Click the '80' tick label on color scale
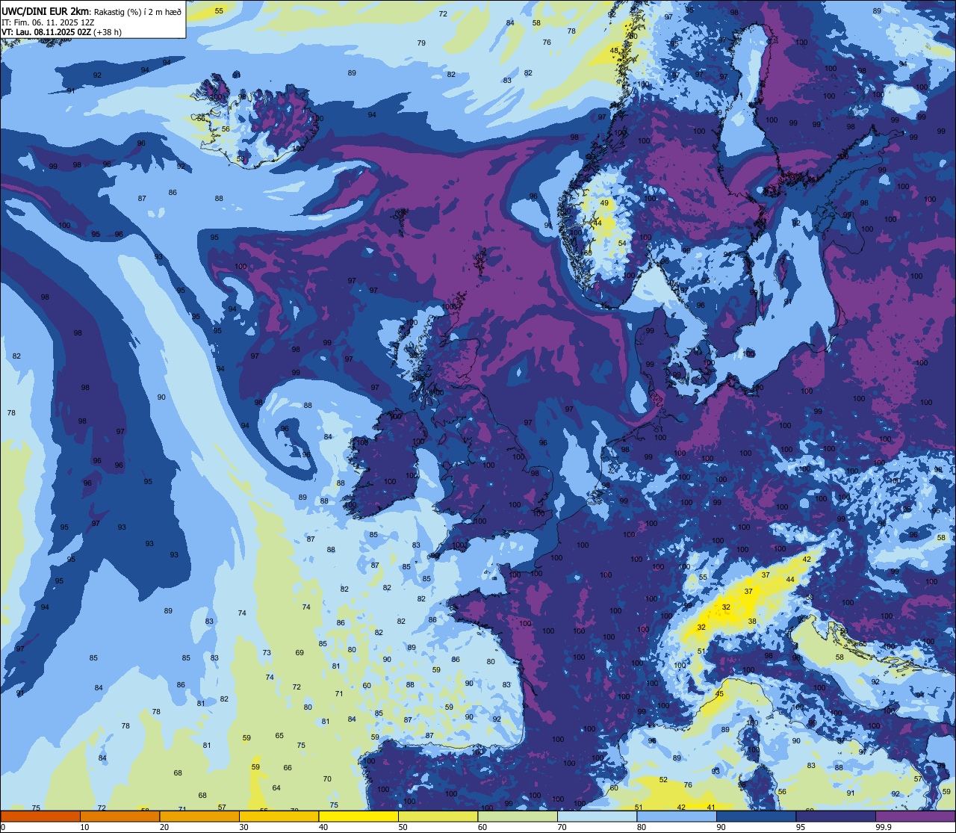The height and width of the screenshot is (833, 956). (x=642, y=827)
